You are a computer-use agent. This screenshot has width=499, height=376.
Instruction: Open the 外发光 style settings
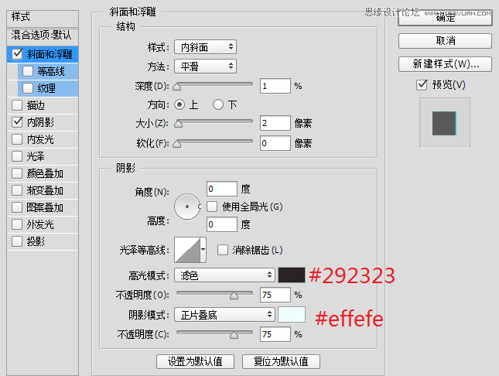pos(40,224)
